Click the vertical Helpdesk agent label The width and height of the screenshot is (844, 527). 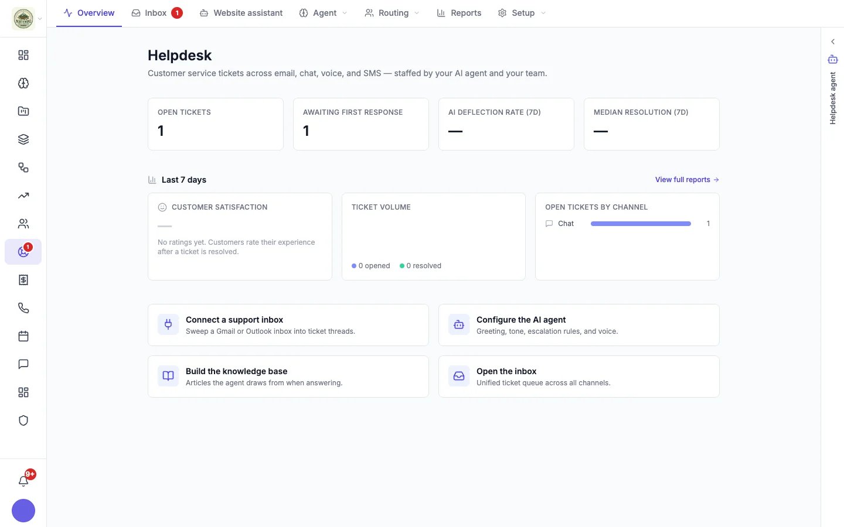[x=833, y=98]
